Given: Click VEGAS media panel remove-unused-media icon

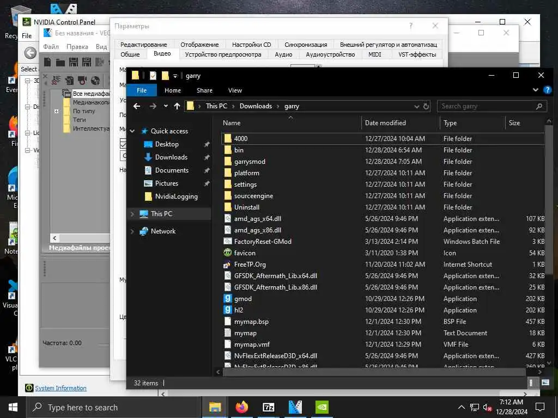Looking at the screenshot, I should 56,81.
